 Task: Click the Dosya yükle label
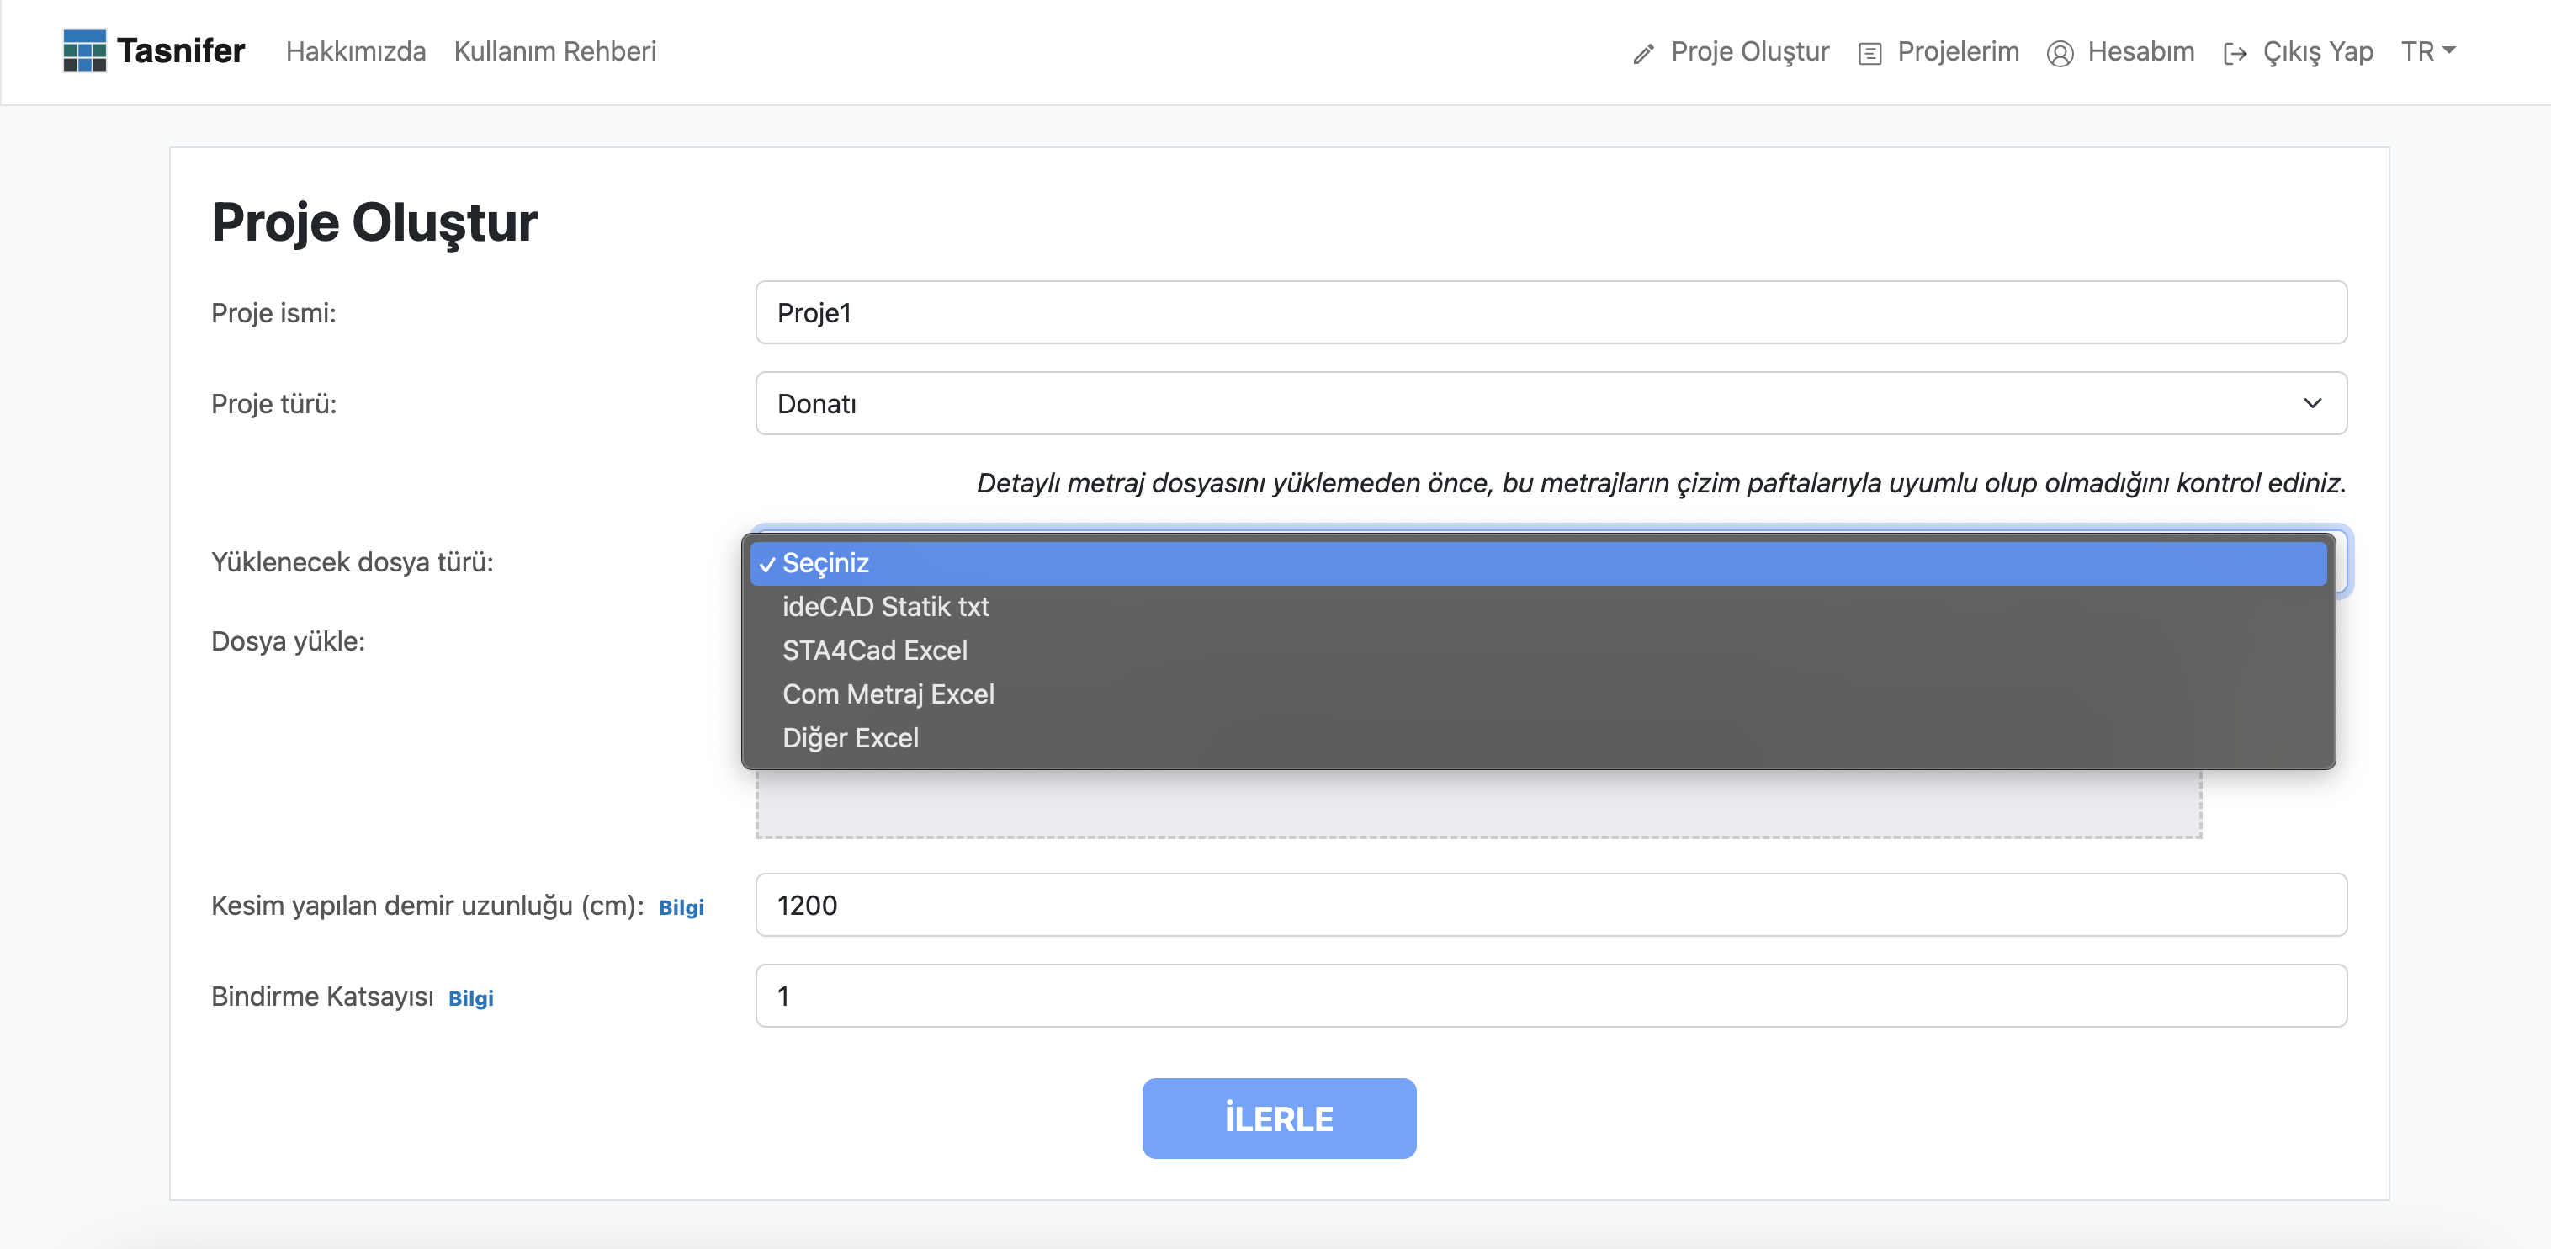point(289,640)
